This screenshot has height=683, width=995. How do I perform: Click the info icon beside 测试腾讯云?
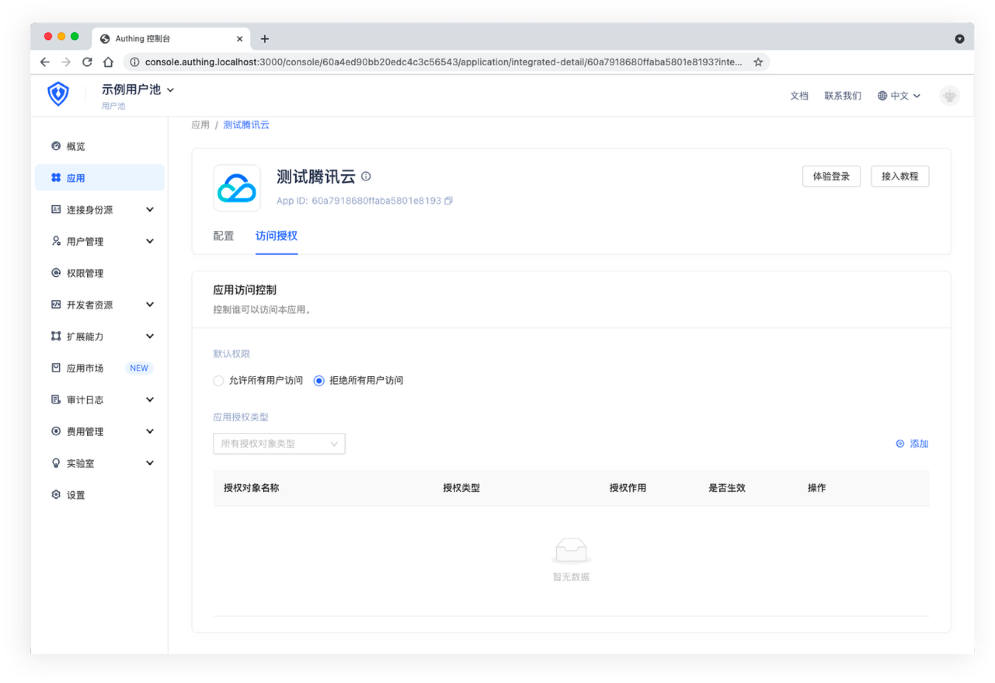(366, 176)
